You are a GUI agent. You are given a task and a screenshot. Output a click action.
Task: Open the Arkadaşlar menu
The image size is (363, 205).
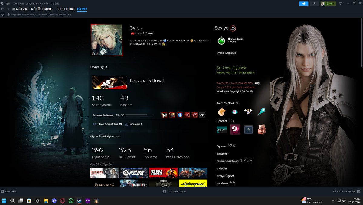pyautogui.click(x=32, y=3)
